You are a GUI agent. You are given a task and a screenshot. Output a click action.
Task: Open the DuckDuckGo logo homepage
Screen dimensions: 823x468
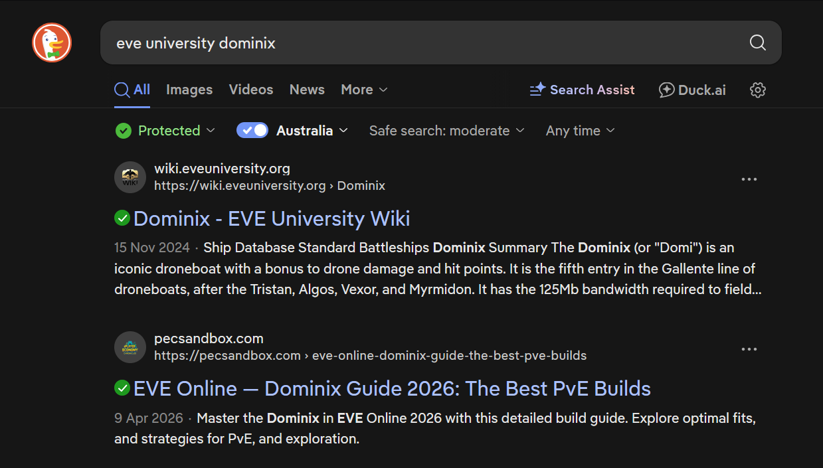coord(52,42)
